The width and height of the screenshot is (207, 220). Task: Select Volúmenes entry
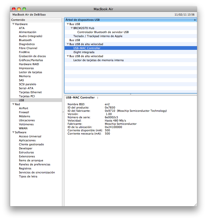tap(26, 124)
